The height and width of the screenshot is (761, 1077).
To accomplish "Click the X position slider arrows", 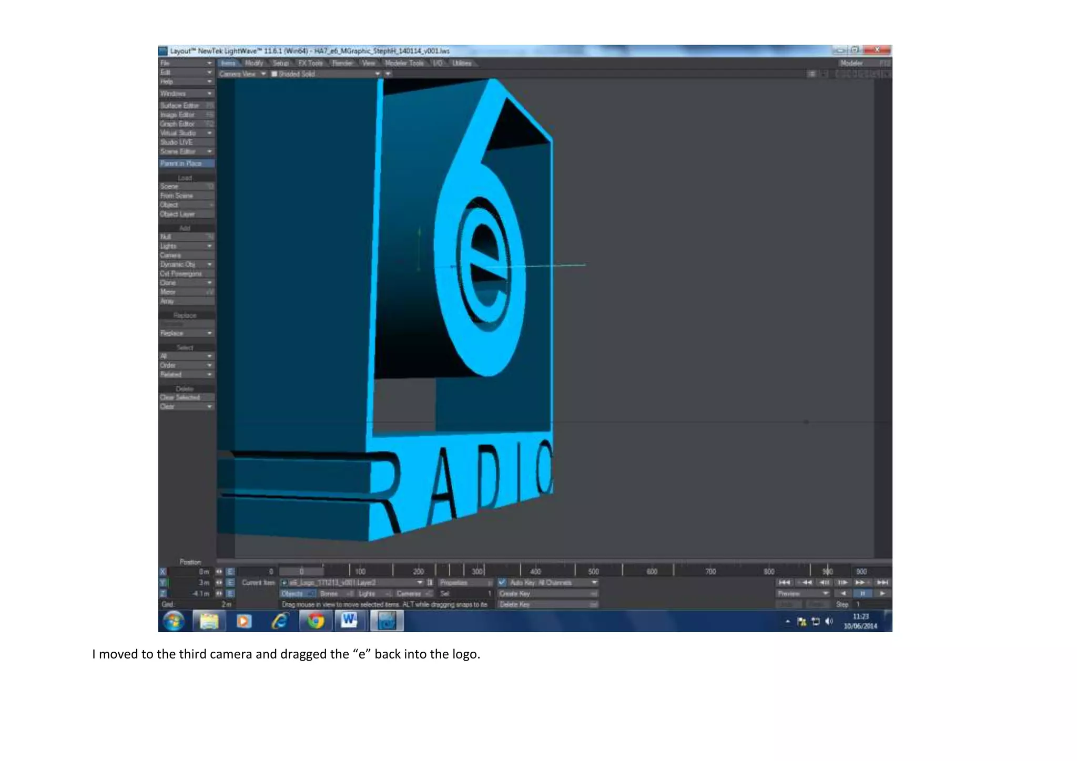I will click(219, 571).
